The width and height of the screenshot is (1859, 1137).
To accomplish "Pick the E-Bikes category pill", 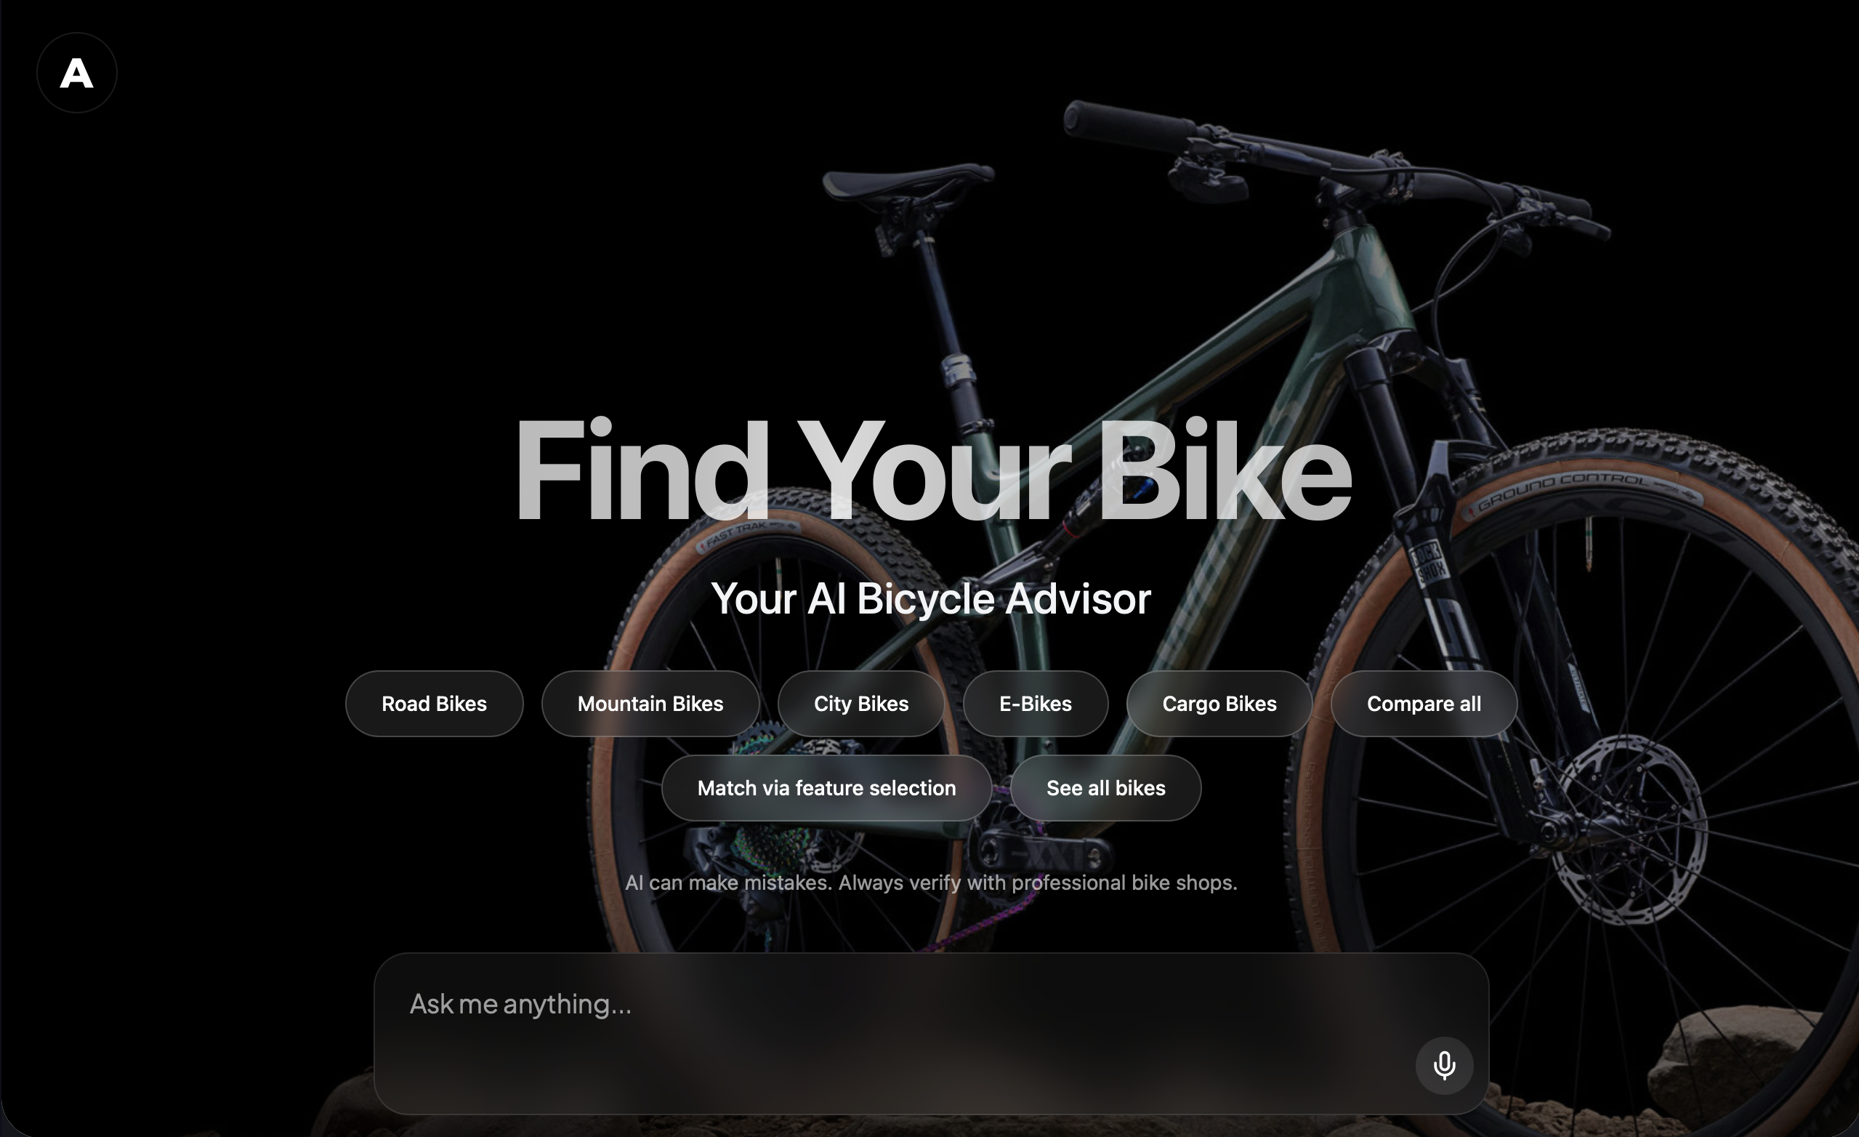I will 1035,703.
